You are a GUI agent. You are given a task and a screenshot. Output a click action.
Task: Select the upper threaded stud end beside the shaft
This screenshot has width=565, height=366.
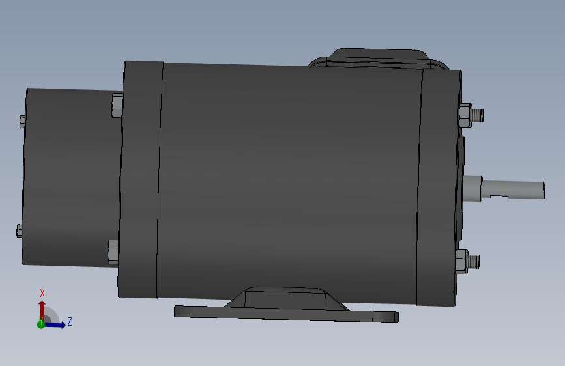click(478, 115)
